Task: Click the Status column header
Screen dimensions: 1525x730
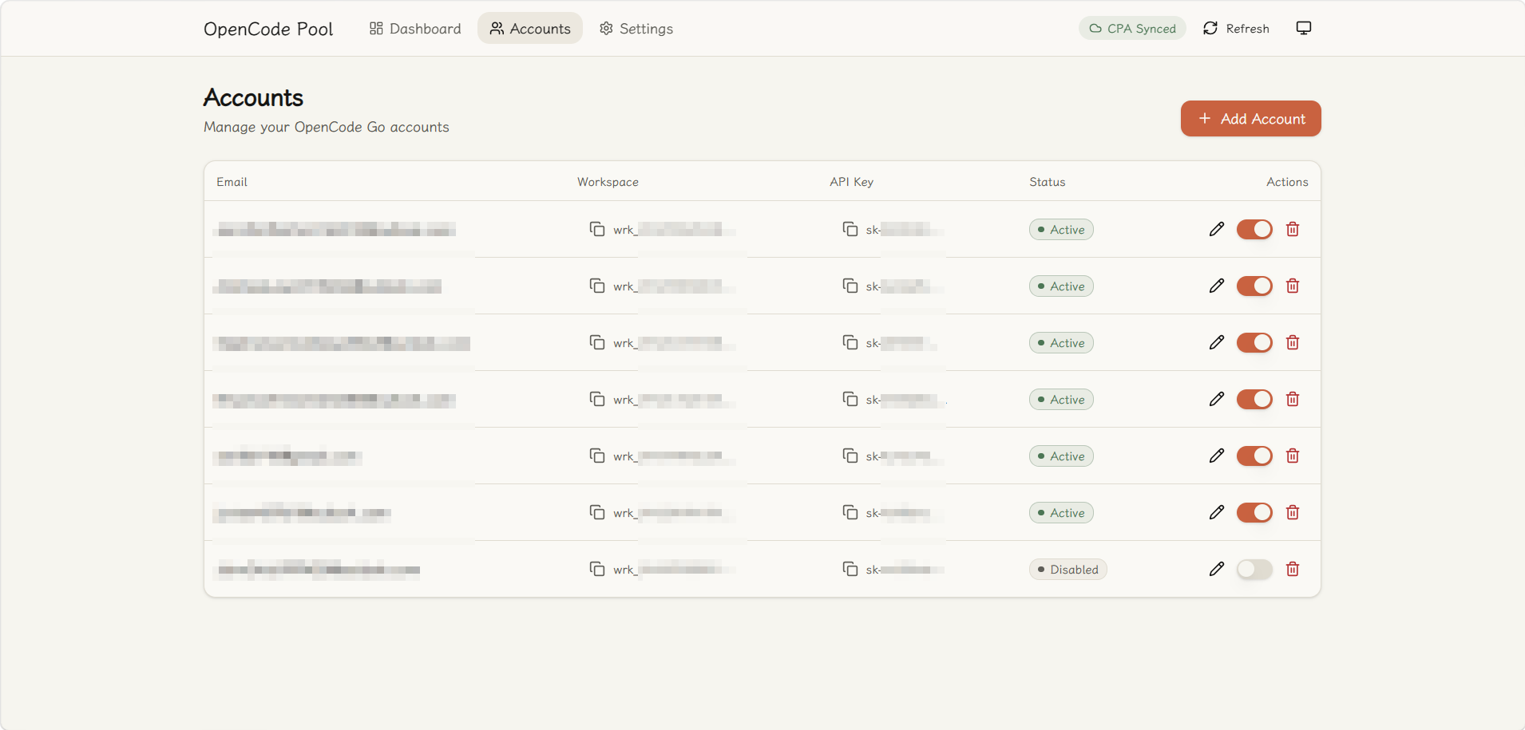Action: coord(1048,182)
